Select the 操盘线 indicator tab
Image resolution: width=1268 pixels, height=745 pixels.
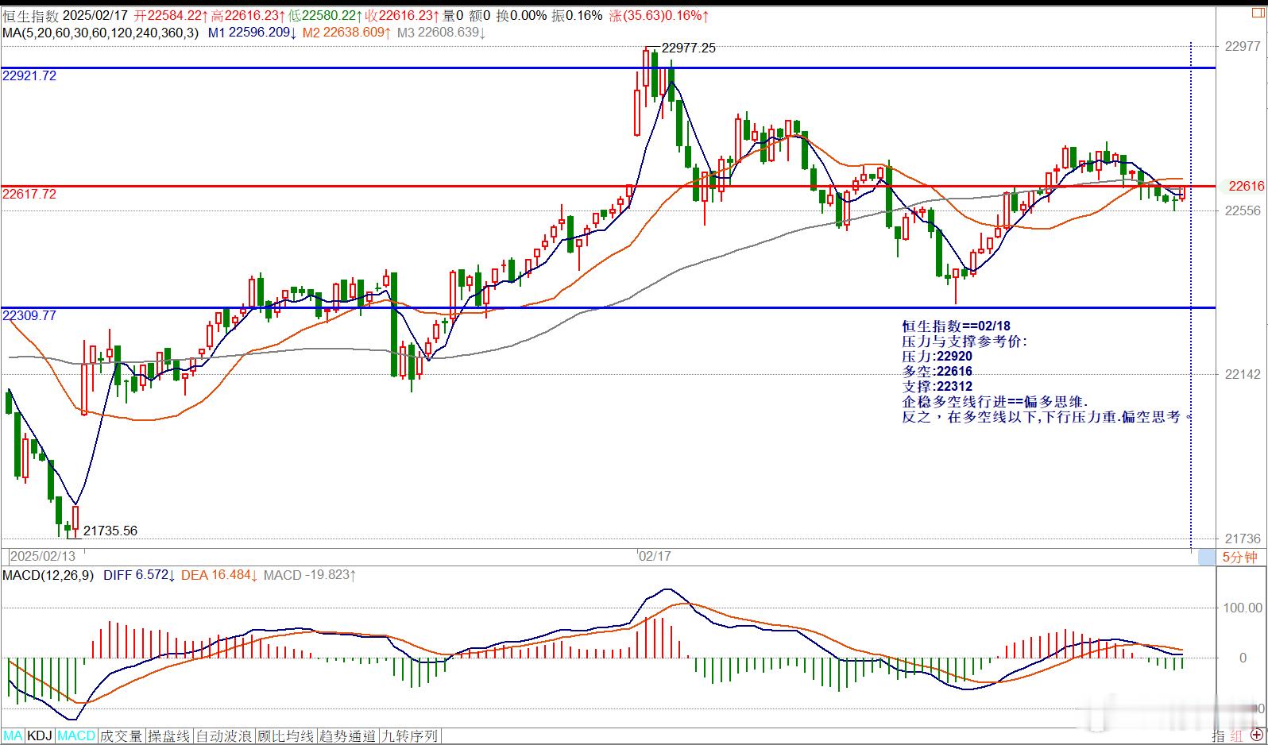coord(169,736)
